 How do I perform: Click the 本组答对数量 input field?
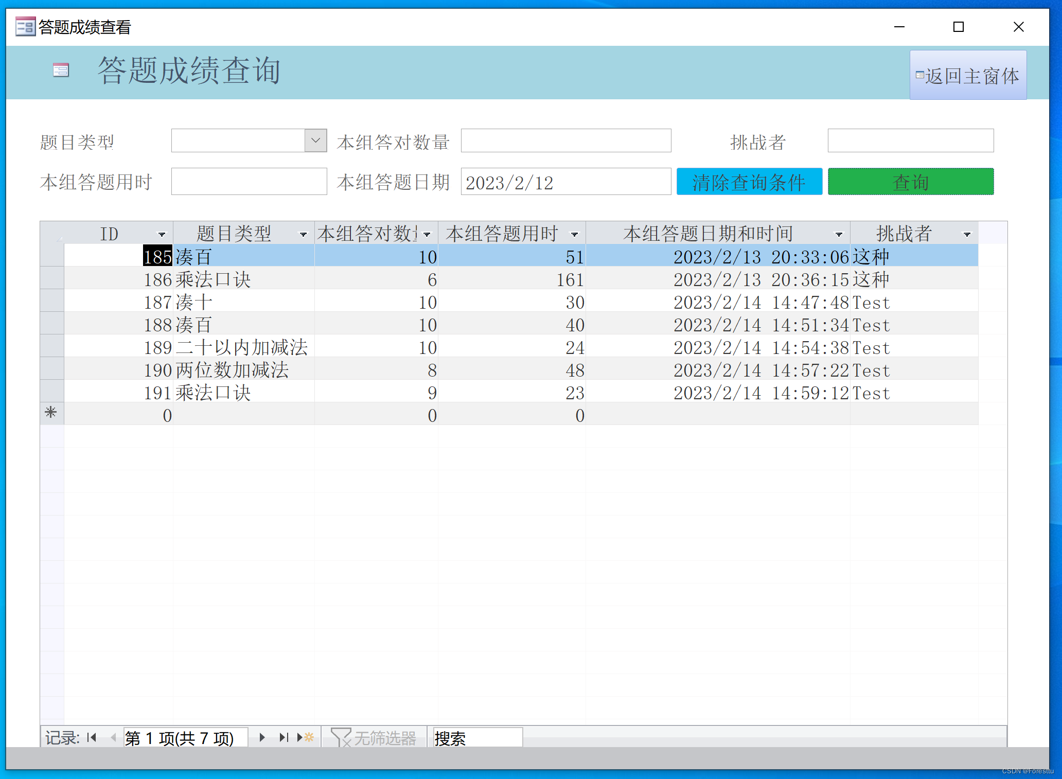pos(566,140)
